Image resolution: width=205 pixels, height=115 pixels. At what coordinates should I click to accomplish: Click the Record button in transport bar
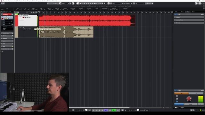pyautogui.click(x=118, y=110)
